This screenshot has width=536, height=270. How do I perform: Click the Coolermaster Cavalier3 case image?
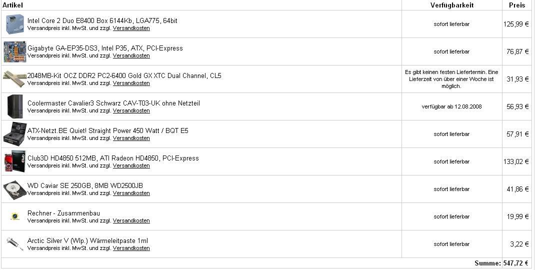click(12, 106)
